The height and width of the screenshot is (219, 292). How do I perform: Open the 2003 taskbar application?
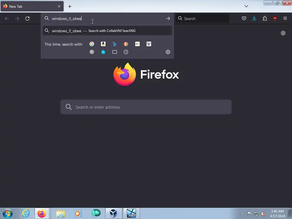click(131, 213)
